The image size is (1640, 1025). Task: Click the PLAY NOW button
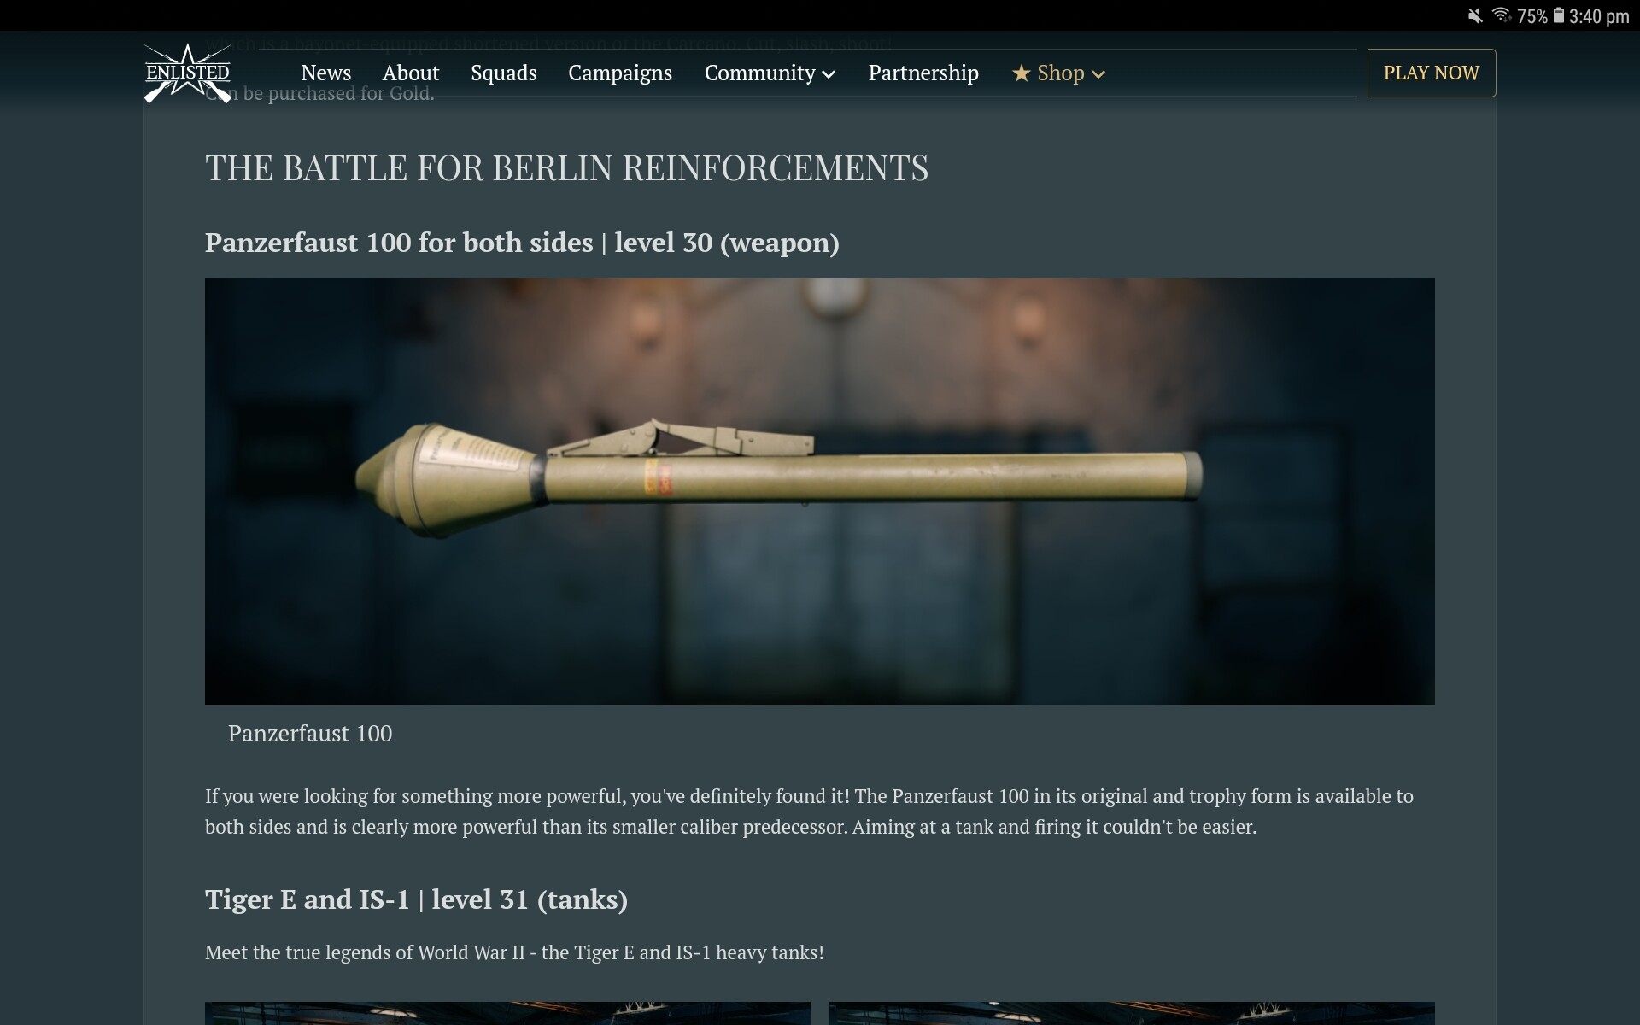pyautogui.click(x=1432, y=73)
